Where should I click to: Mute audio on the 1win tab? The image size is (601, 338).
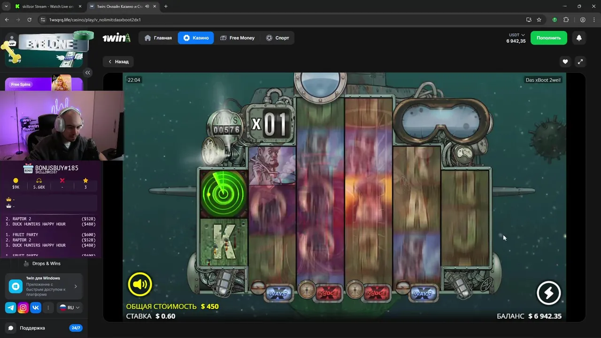147,7
